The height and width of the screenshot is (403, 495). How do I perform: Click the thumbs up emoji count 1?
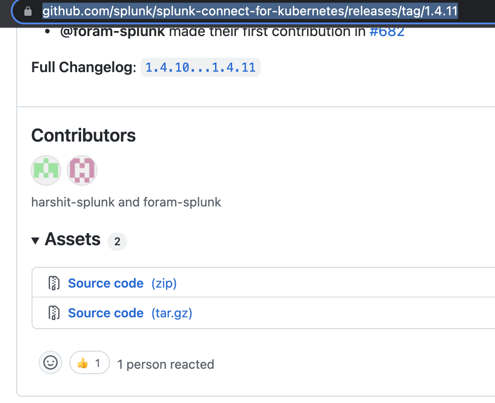click(x=97, y=363)
